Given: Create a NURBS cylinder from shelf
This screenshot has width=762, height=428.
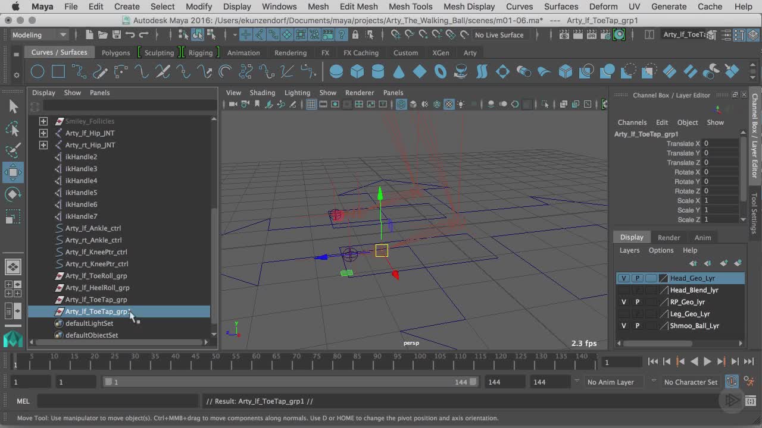Looking at the screenshot, I should point(378,72).
